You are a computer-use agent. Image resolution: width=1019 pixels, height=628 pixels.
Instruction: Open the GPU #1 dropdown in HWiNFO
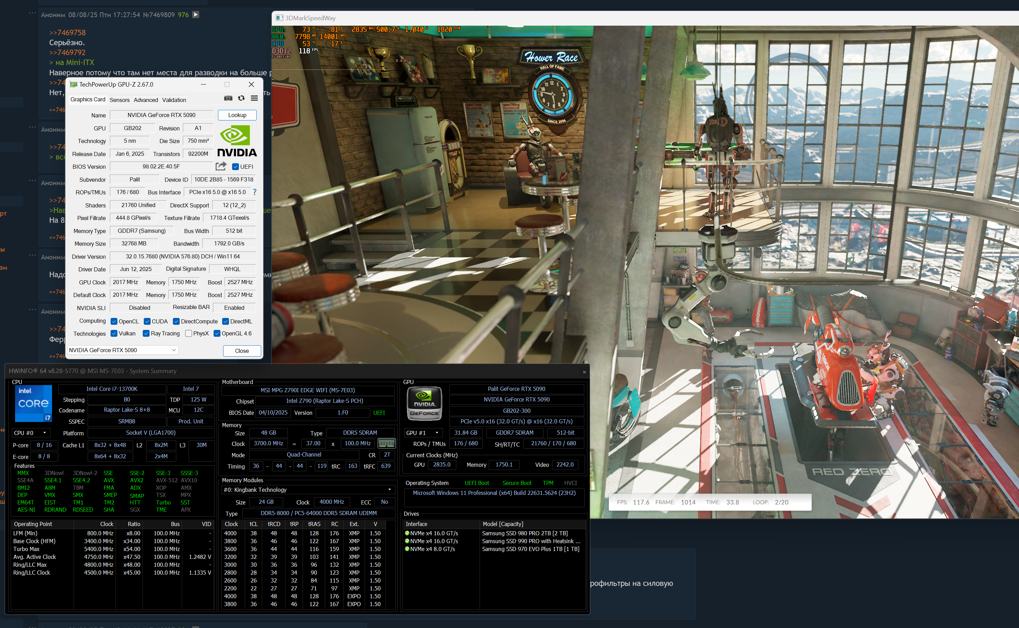click(423, 433)
